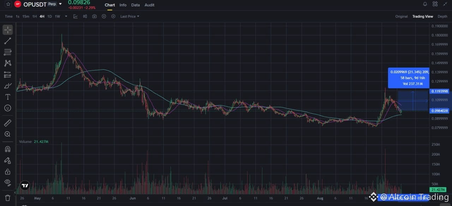Open the Fibonacci retracement lines tool

point(7,52)
